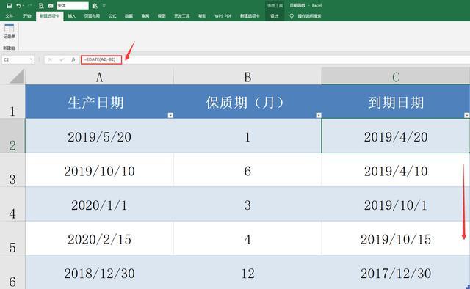Switch to the 审阅 review tab
Image resolution: width=470 pixels, height=289 pixels.
pyautogui.click(x=145, y=16)
